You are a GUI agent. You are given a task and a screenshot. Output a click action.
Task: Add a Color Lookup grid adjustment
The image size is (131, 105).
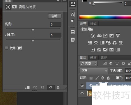click(121, 43)
